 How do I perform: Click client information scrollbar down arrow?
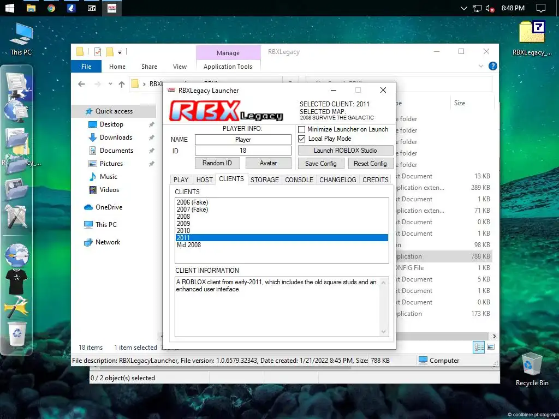(x=384, y=332)
